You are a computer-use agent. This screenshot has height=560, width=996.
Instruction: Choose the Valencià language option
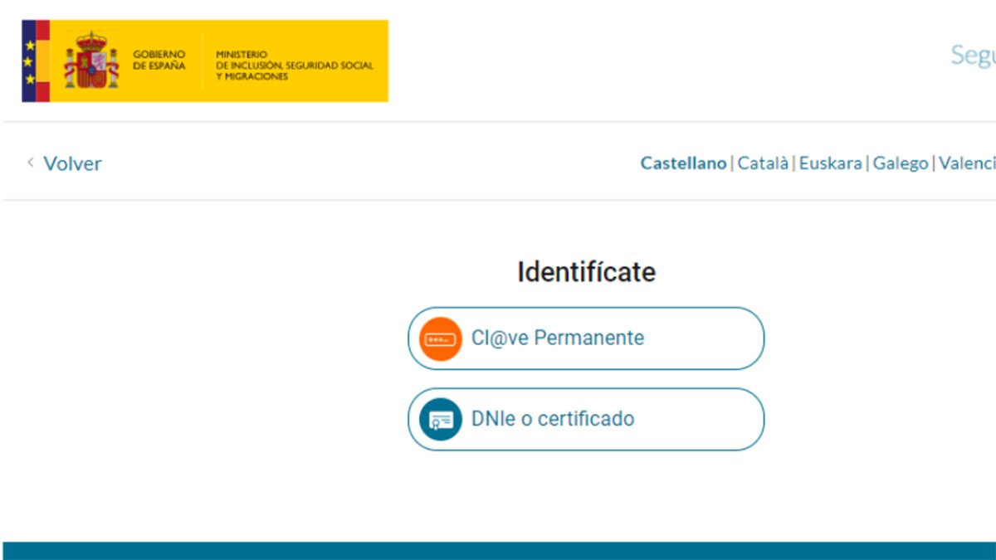(x=968, y=163)
